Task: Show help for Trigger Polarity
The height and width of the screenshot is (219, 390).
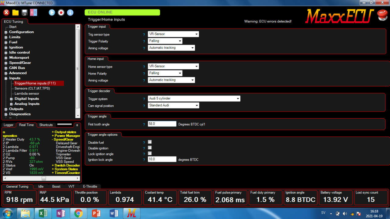Action: click(144, 41)
